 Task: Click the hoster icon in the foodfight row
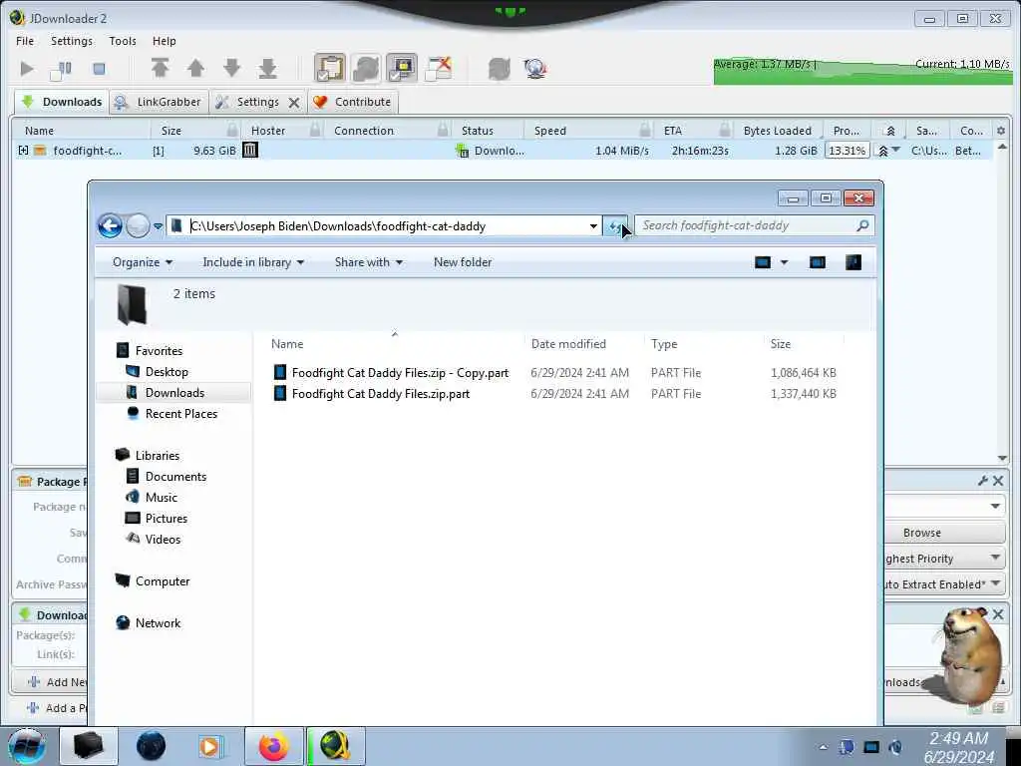(250, 150)
